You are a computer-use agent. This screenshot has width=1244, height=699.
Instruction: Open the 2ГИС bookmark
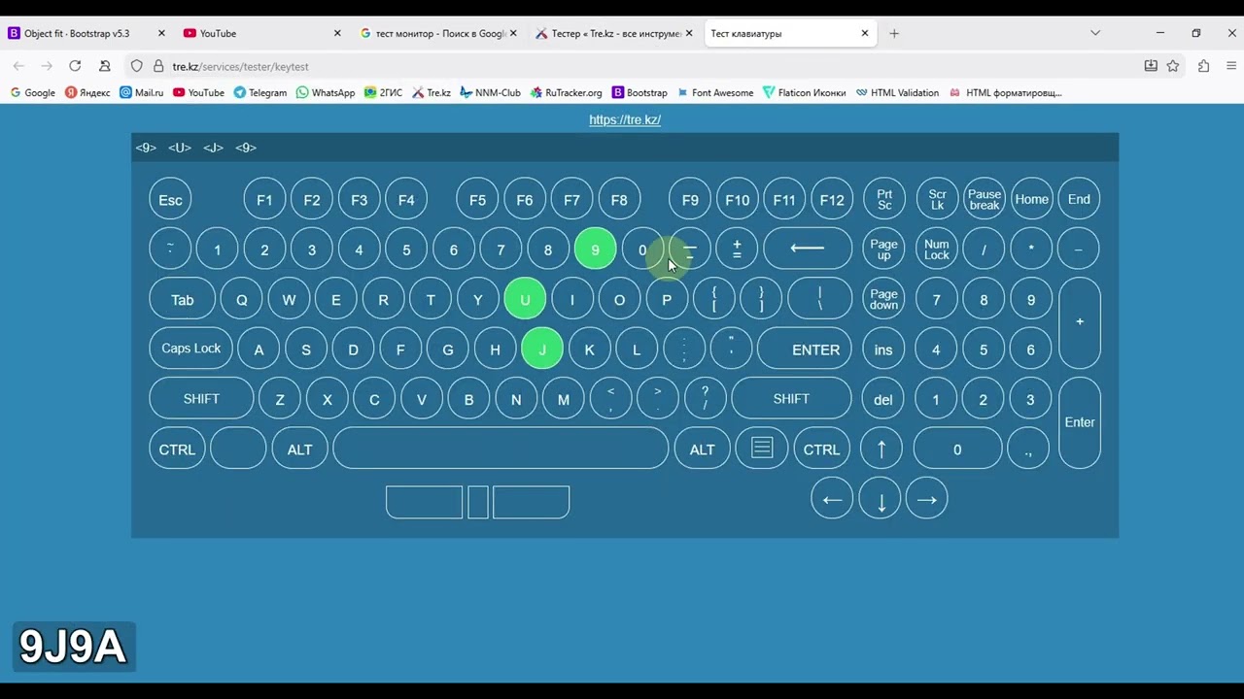tap(384, 92)
